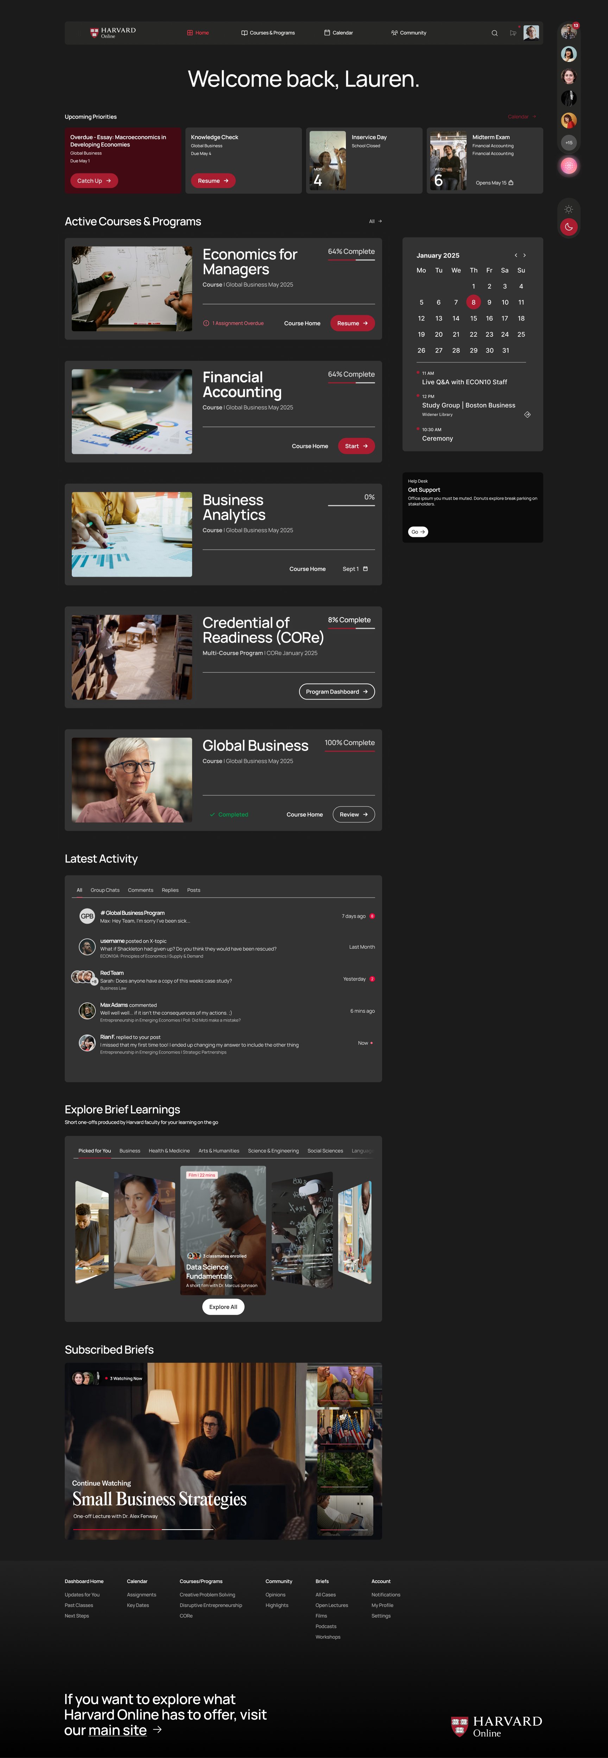
Task: Click the grid icon on the Home nav item
Action: click(x=190, y=33)
